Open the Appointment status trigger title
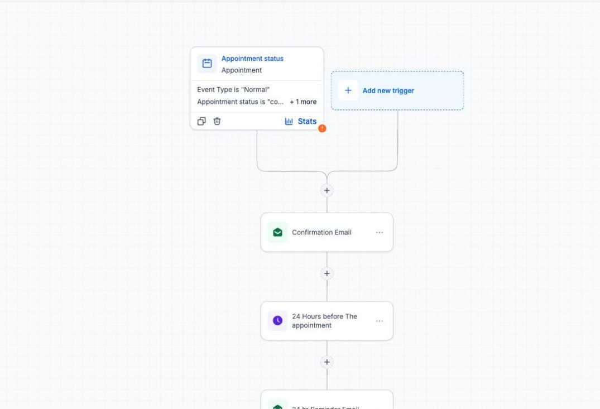 (252, 59)
